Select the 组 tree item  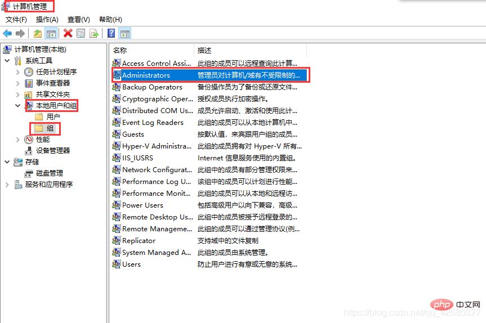tap(50, 128)
